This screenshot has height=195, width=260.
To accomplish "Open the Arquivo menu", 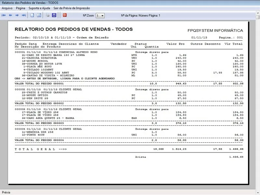I will (7, 8).
